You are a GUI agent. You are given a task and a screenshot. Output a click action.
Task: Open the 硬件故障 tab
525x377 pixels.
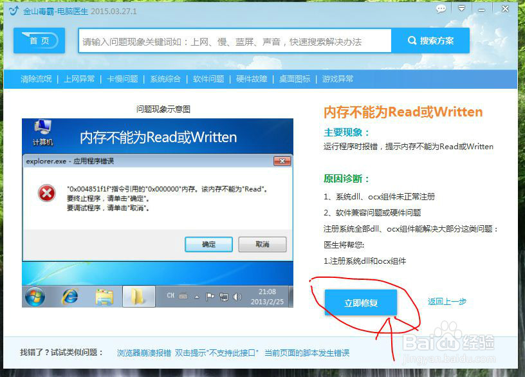tap(252, 79)
